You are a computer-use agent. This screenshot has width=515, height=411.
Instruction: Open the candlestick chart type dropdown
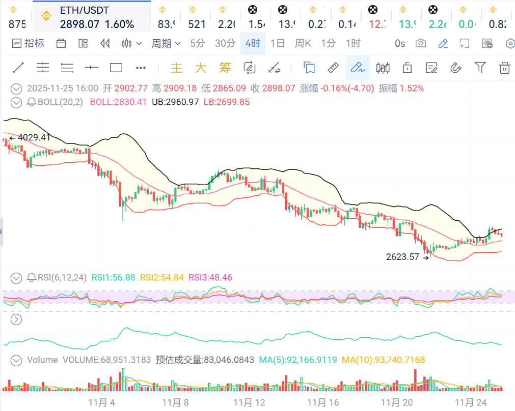pos(131,44)
